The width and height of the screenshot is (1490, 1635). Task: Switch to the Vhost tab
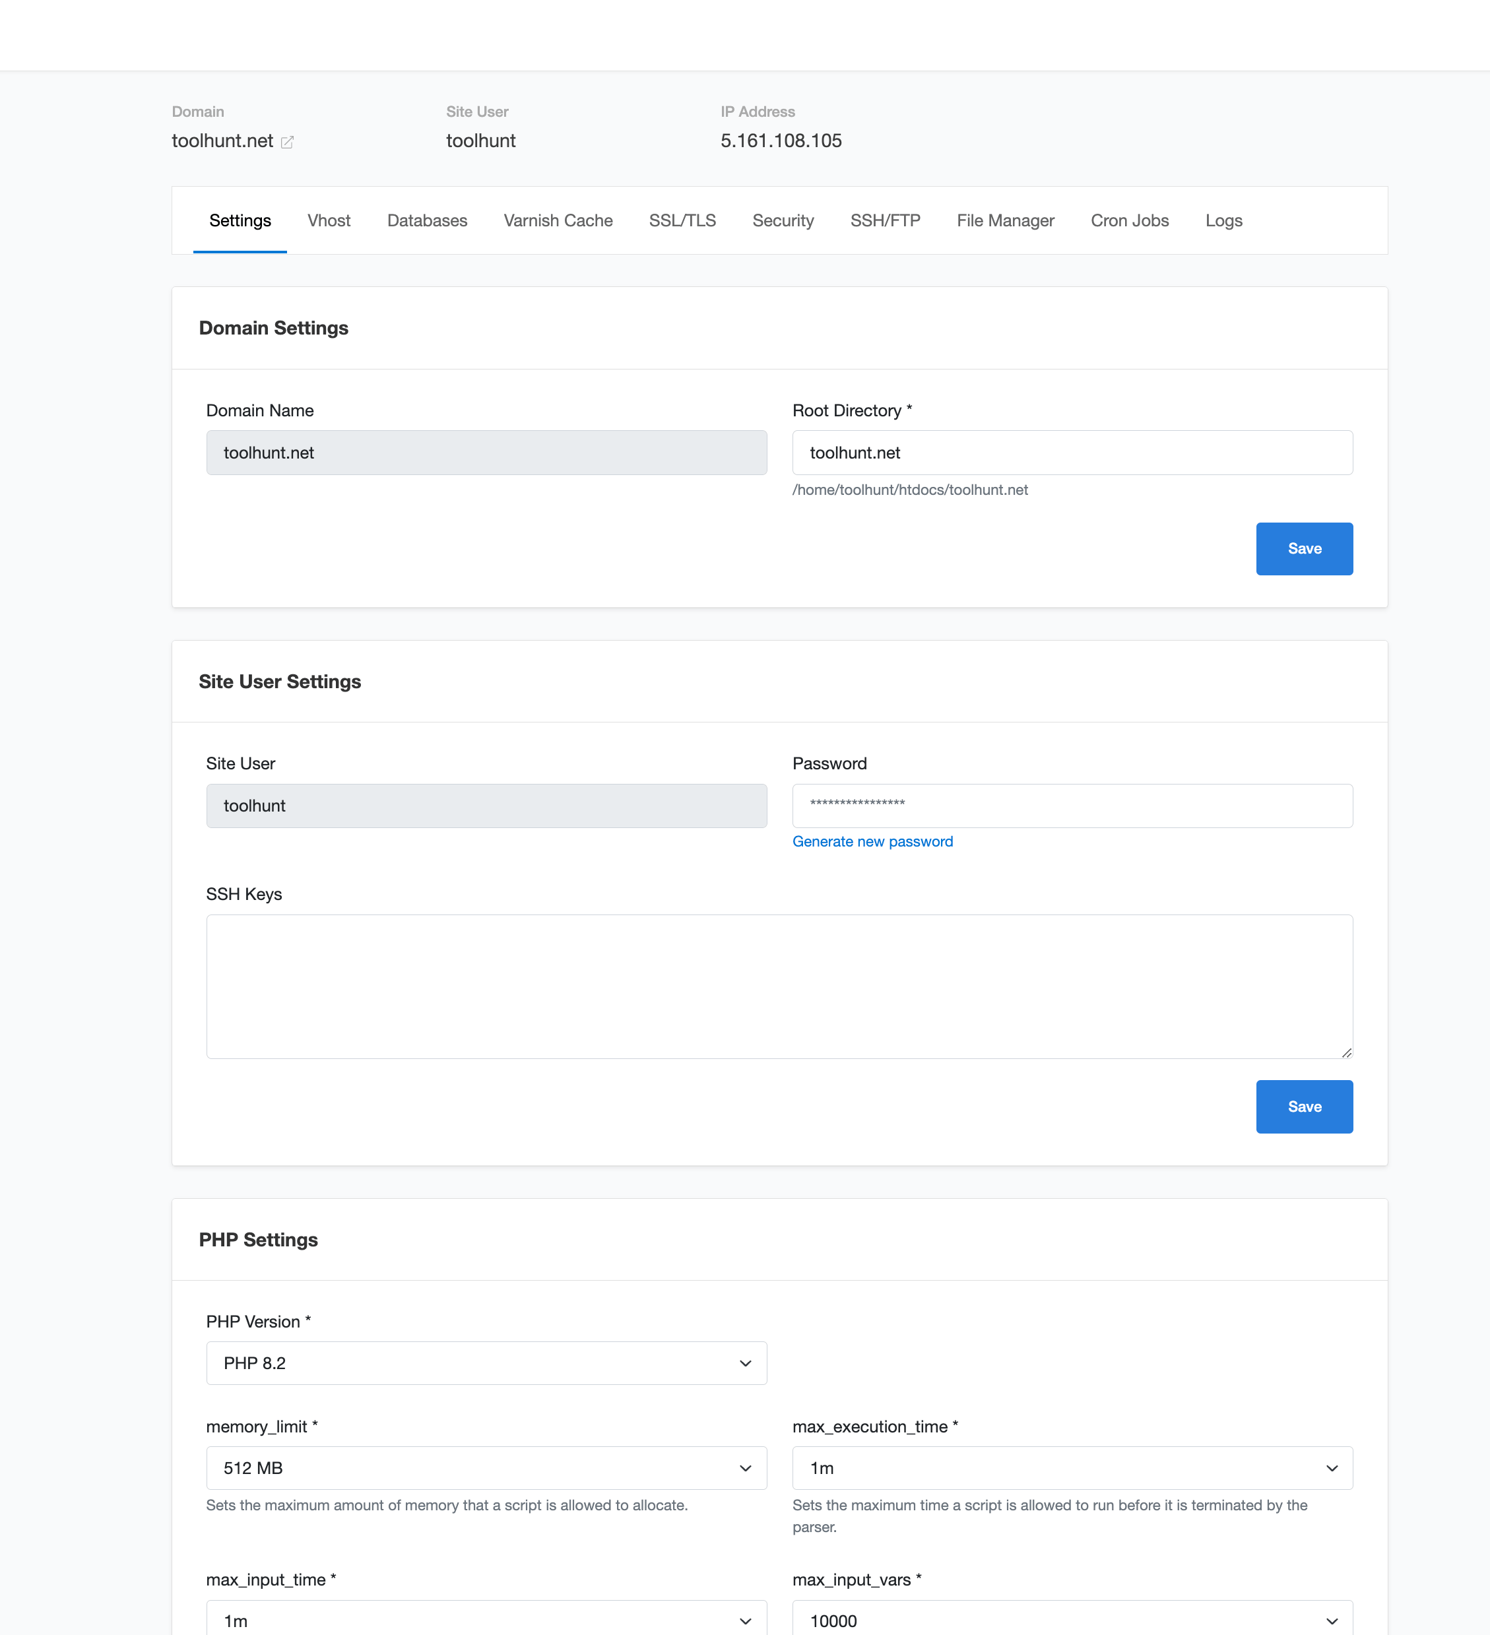point(329,220)
